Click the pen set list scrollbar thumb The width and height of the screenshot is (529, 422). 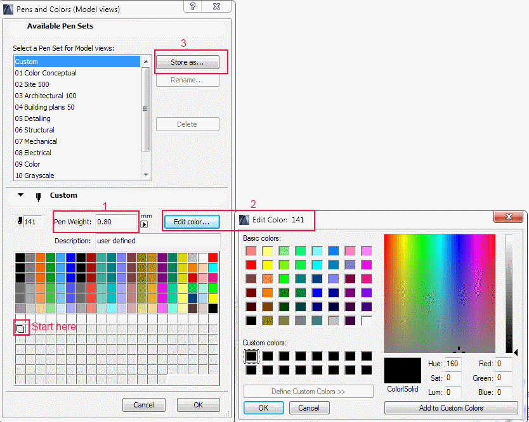click(146, 109)
